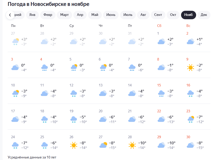Image resolution: width=213 pixels, height=160 pixels.
Task: Select the snowfall icon on November 18
Action: pos(44,119)
